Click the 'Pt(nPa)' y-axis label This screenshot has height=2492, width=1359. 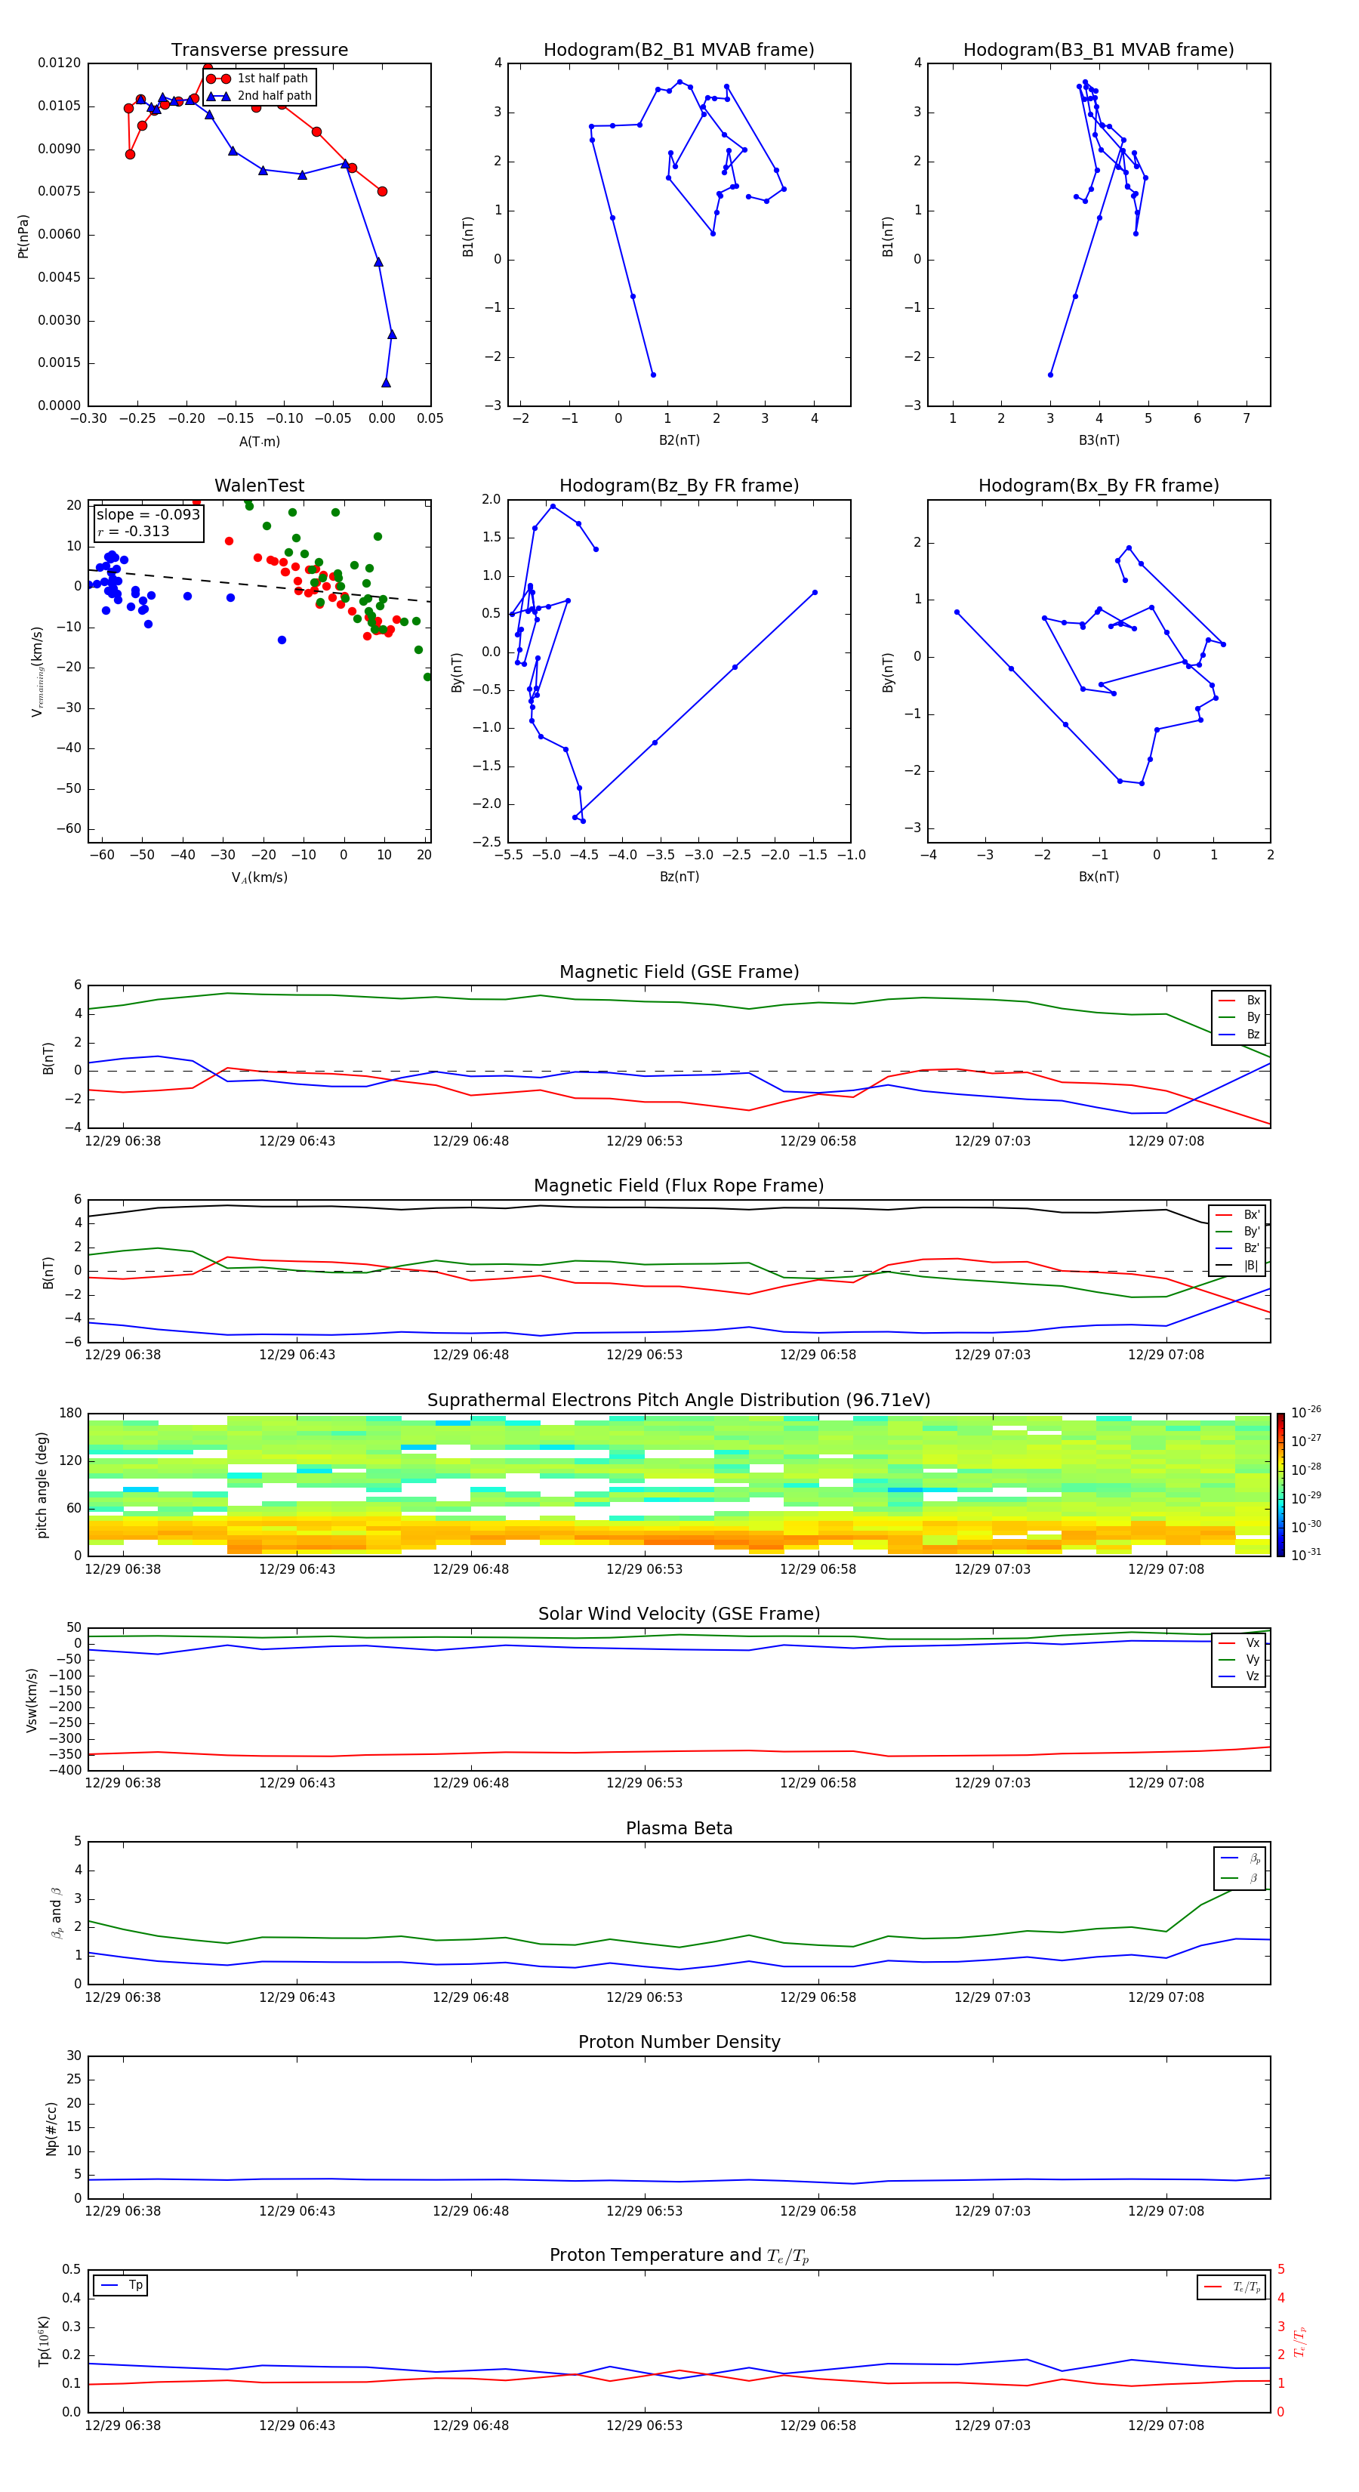[x=23, y=235]
